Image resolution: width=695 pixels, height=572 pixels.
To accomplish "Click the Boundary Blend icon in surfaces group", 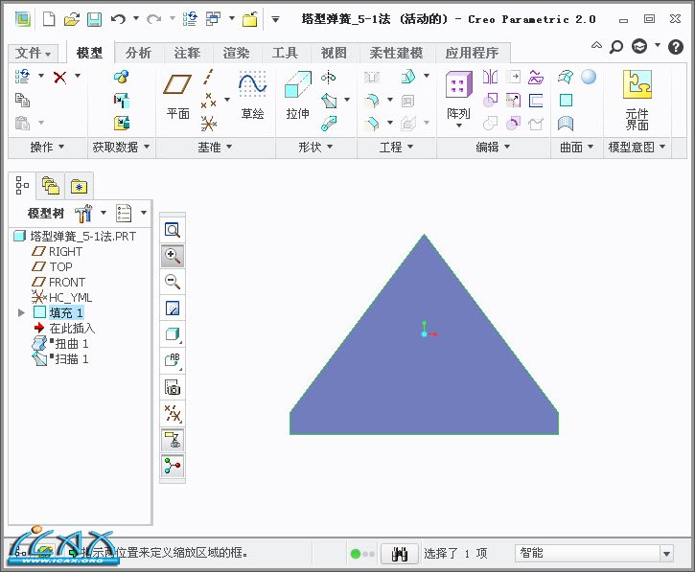I will tap(566, 77).
